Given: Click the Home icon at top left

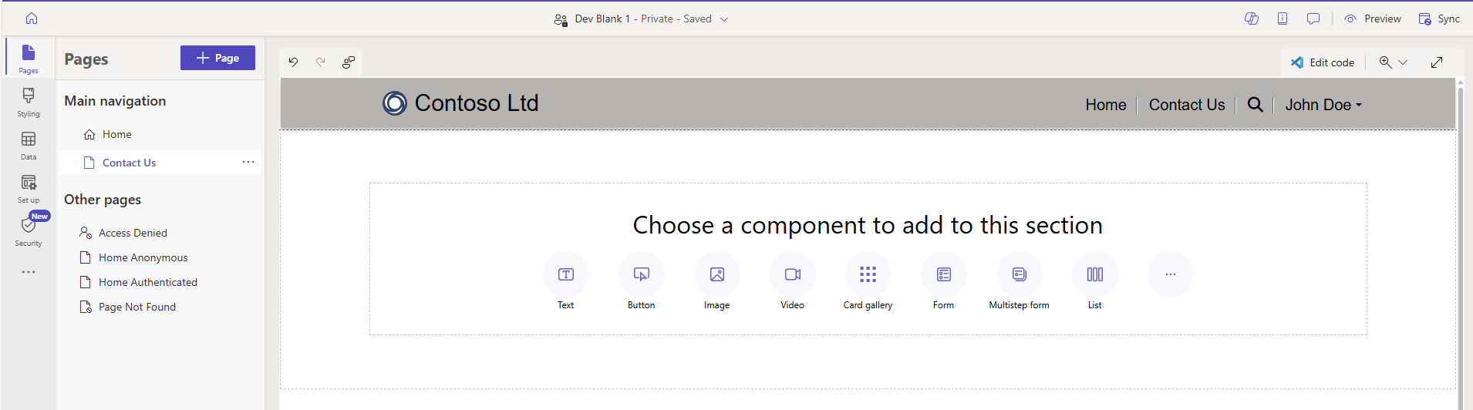Looking at the screenshot, I should 32,18.
